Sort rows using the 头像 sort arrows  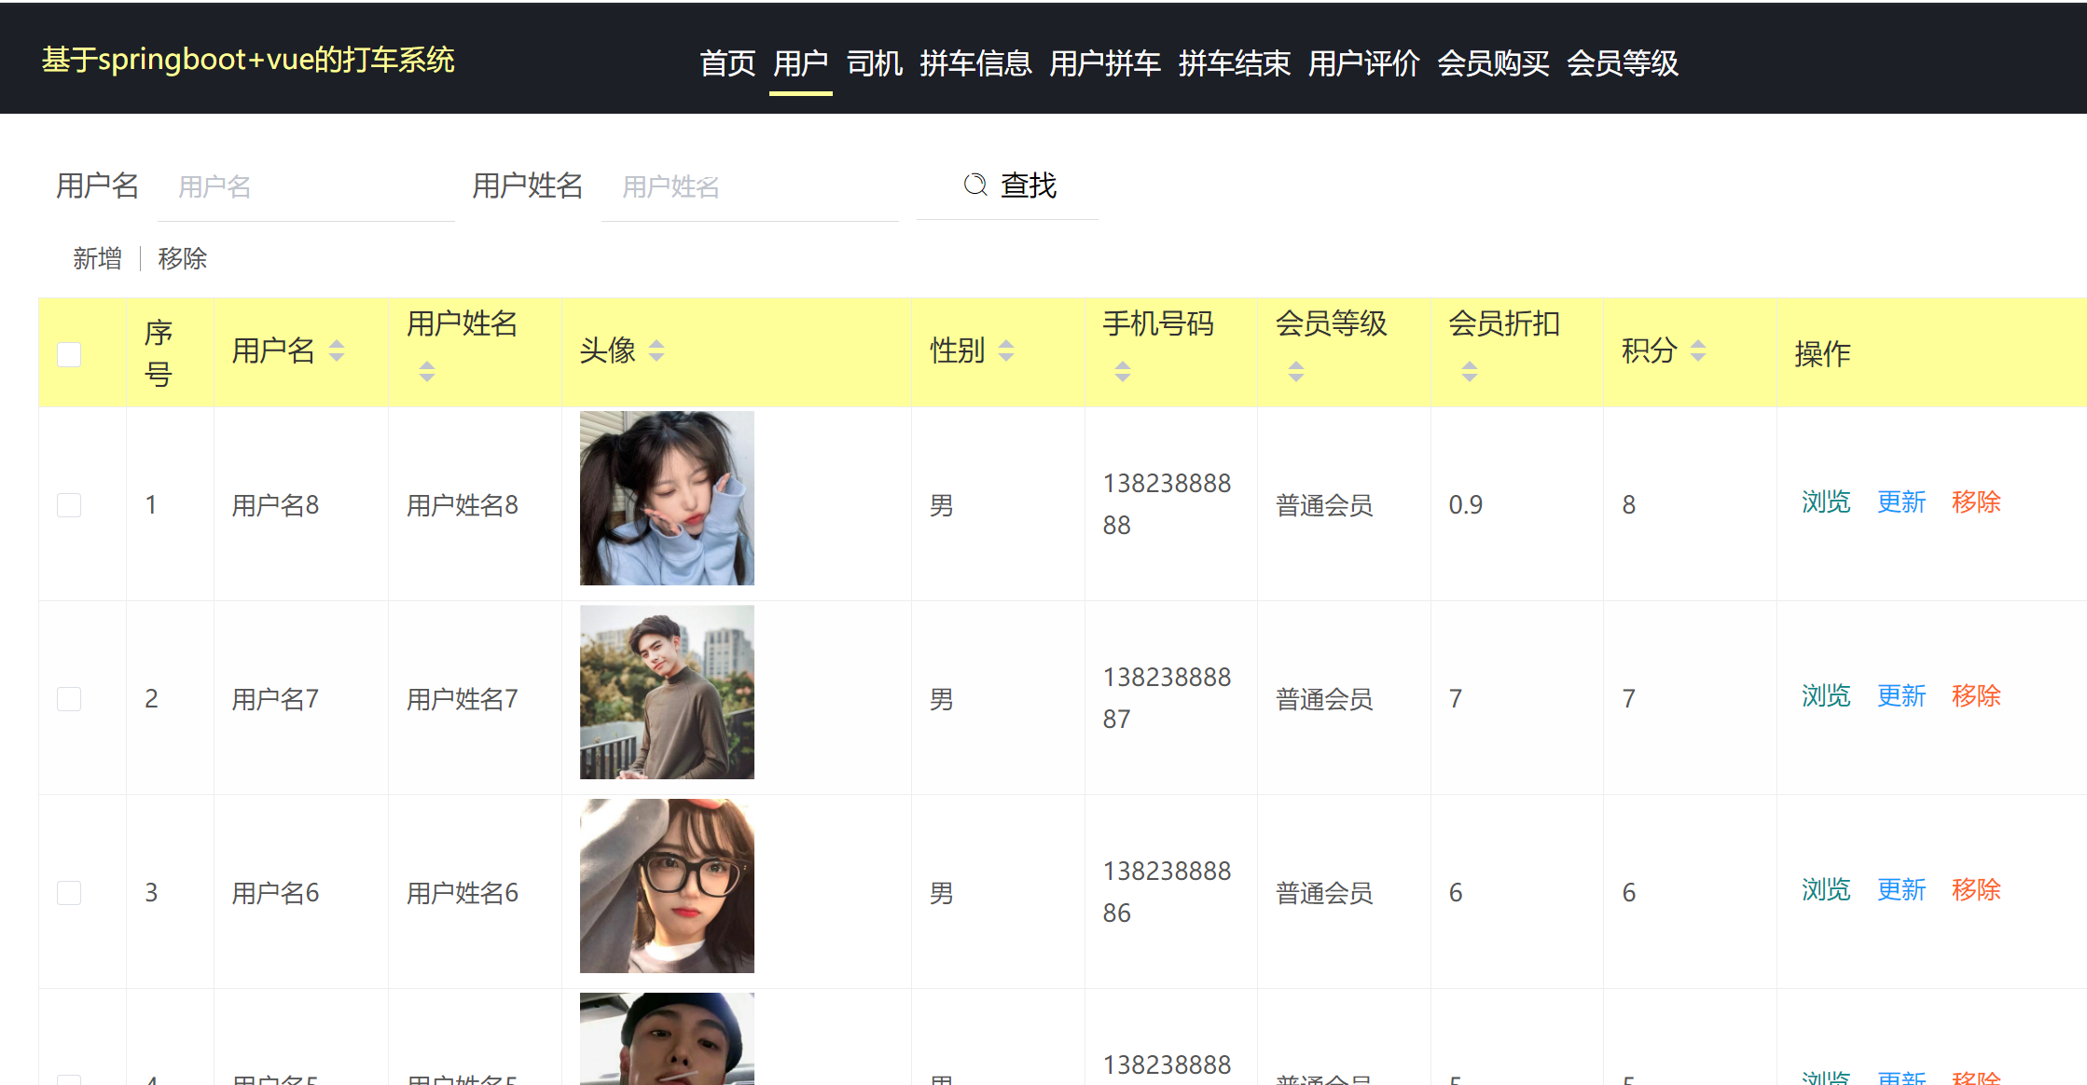point(657,350)
